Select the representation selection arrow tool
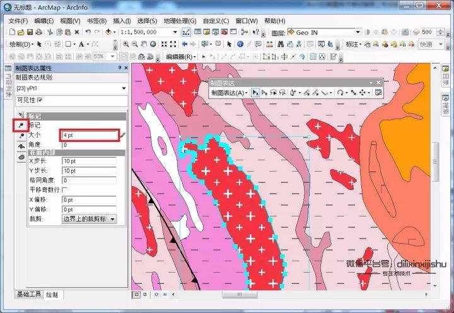Viewport: 454px width, 313px height. (x=255, y=93)
